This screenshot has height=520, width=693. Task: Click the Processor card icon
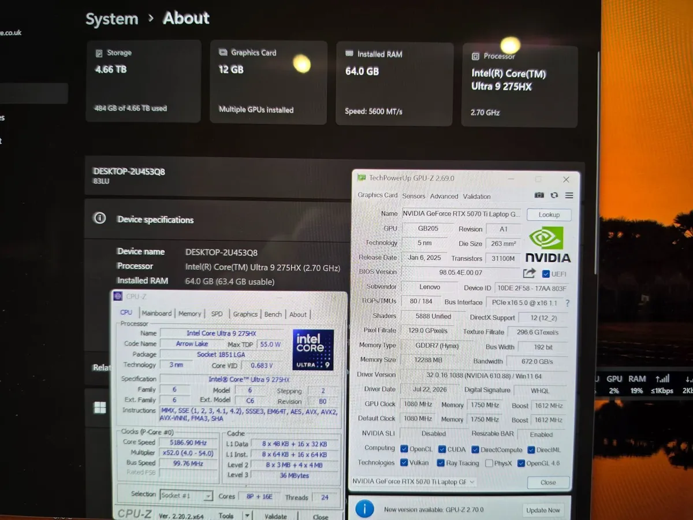pos(475,57)
